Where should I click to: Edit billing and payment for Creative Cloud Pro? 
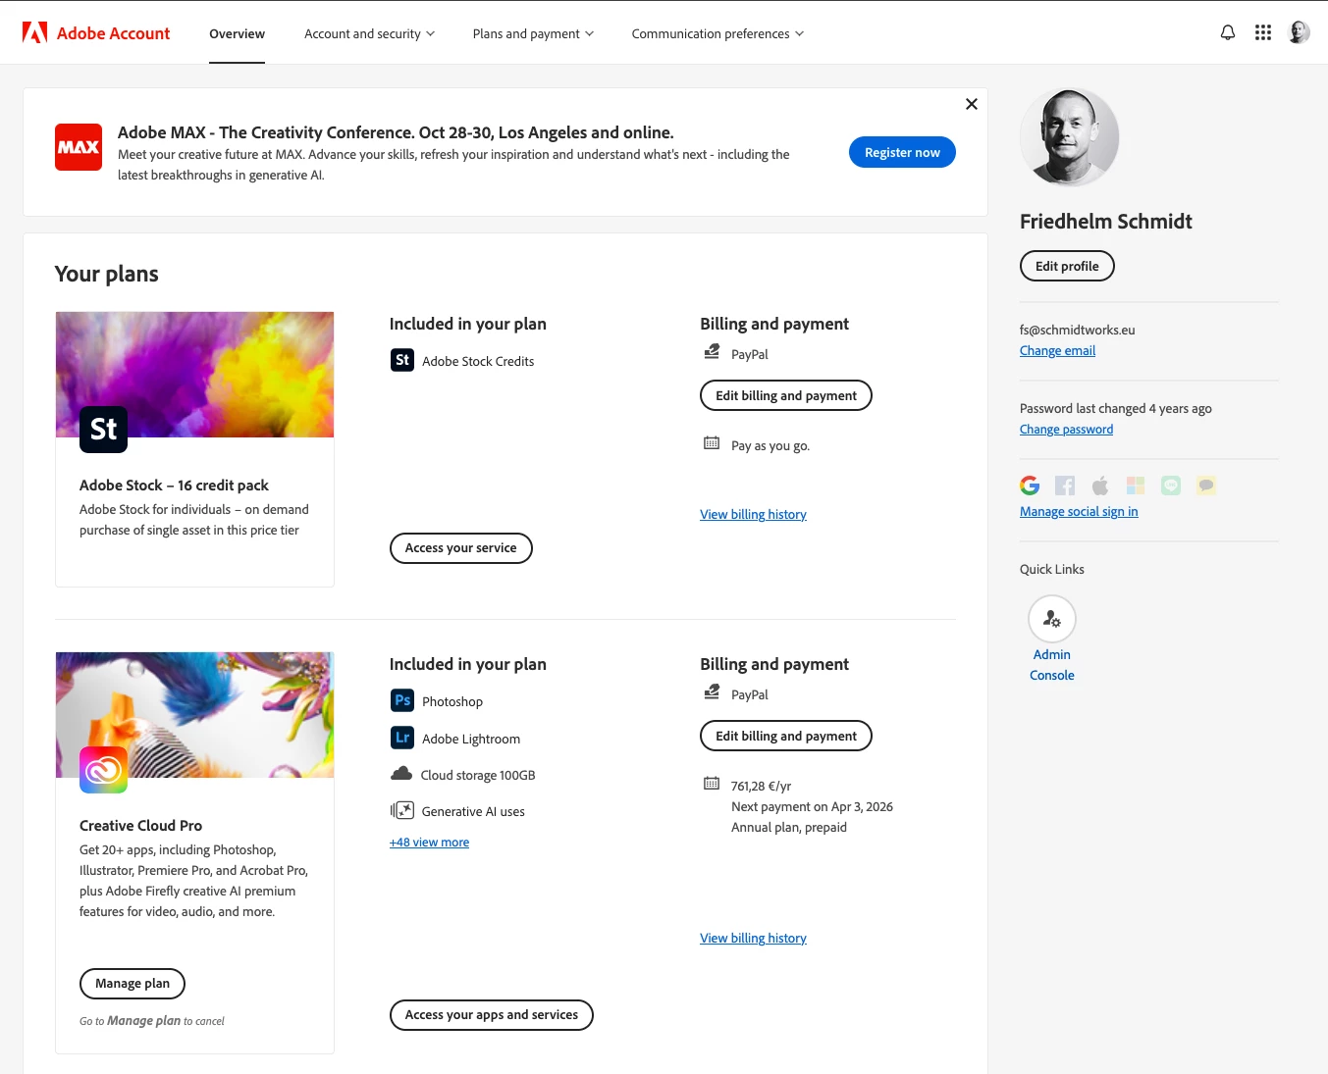pos(786,736)
